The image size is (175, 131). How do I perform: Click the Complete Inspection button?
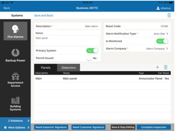pos(154,127)
